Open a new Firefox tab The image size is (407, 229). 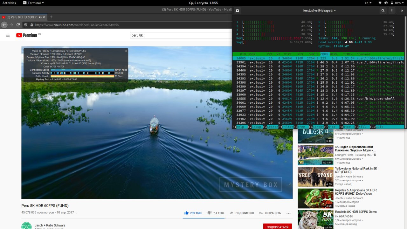point(51,17)
